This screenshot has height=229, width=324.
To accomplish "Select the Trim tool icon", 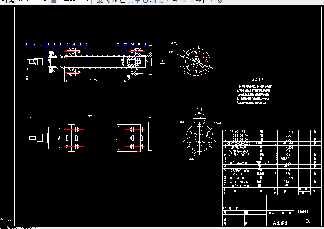I will pyautogui.click(x=168, y=1).
